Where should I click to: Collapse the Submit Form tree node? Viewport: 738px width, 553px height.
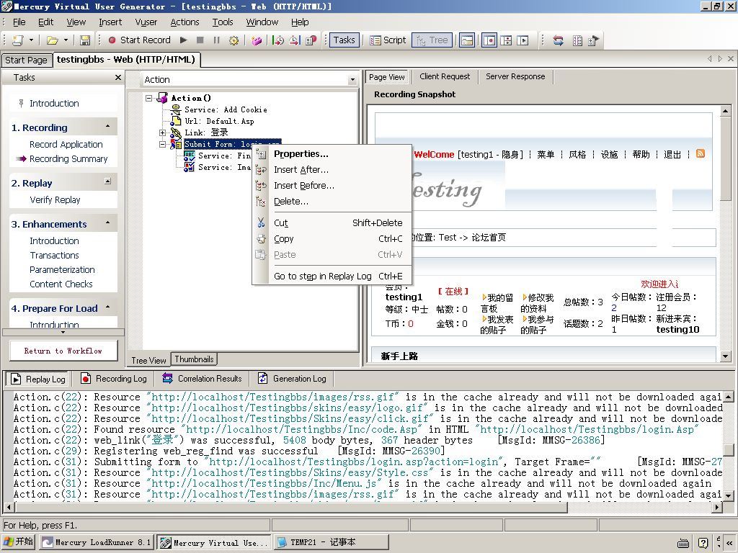[162, 144]
